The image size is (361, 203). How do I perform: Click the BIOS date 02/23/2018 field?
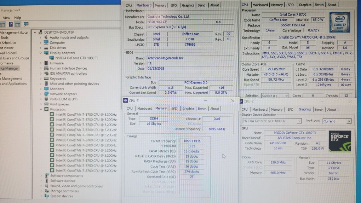pos(190,68)
